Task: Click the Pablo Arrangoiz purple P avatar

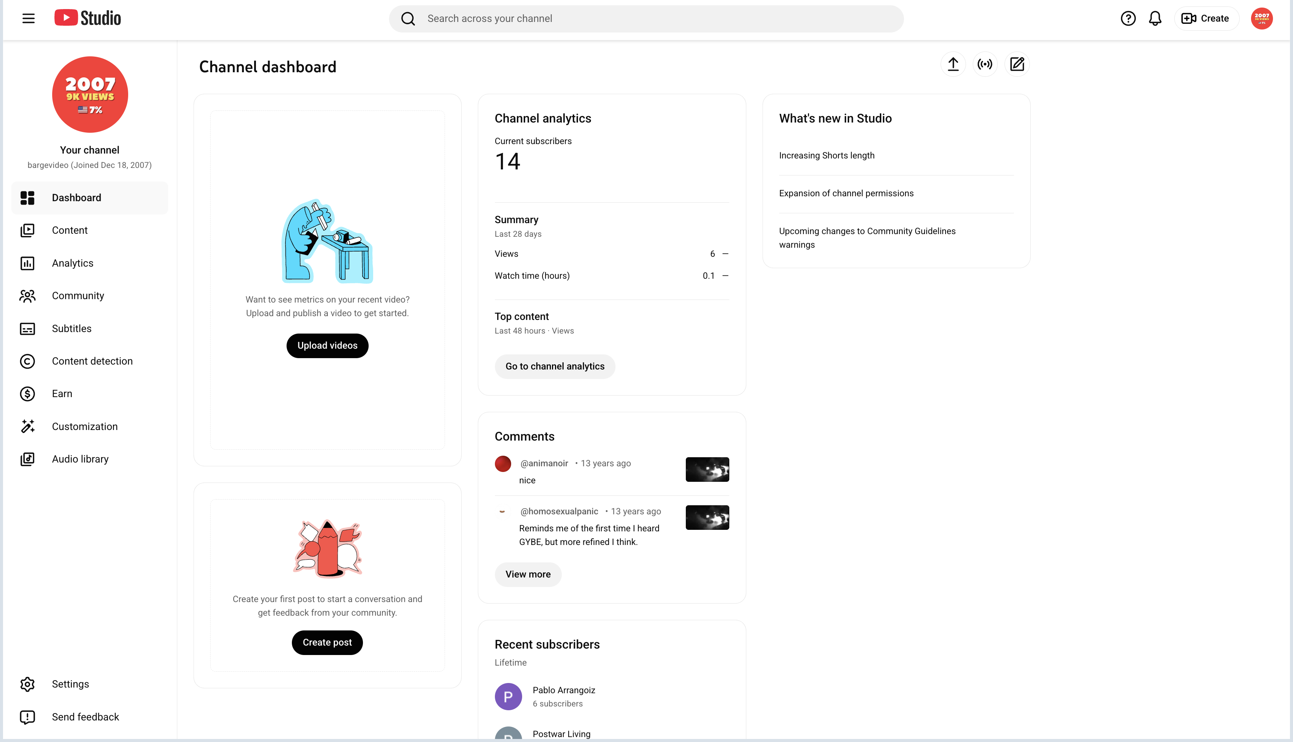Action: click(508, 697)
